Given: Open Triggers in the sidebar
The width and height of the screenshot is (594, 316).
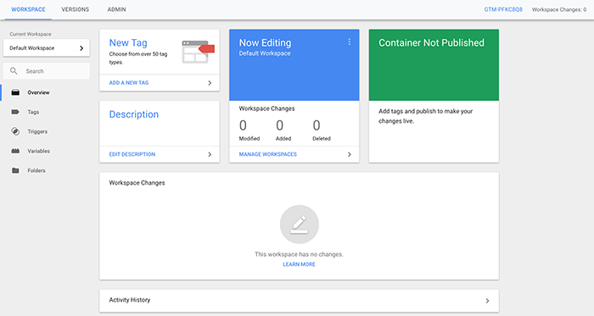Looking at the screenshot, I should (x=37, y=131).
